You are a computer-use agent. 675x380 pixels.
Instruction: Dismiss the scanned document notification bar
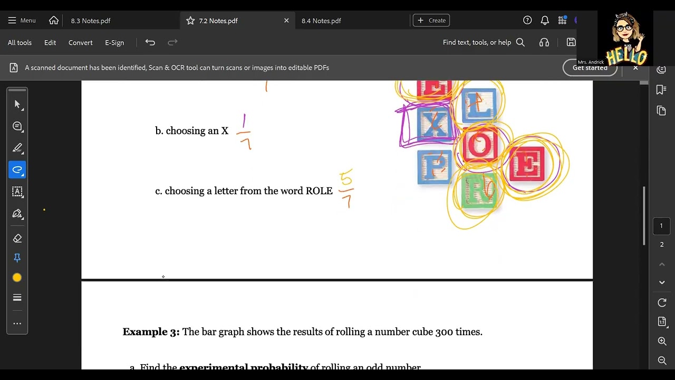coord(635,68)
